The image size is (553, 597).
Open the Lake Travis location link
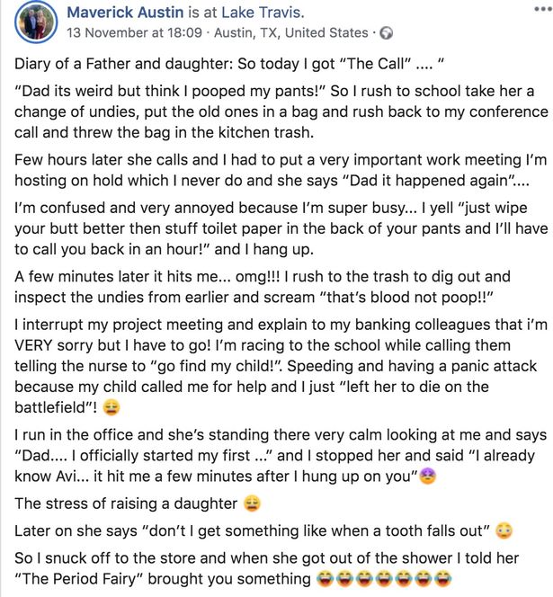263,13
